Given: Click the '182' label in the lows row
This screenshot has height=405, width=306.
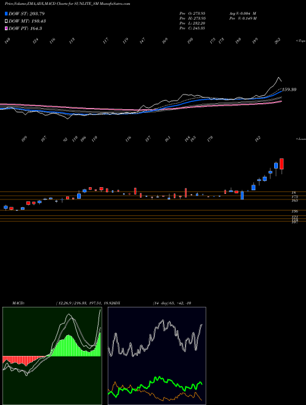Looking at the screenshot, I should [258, 139].
